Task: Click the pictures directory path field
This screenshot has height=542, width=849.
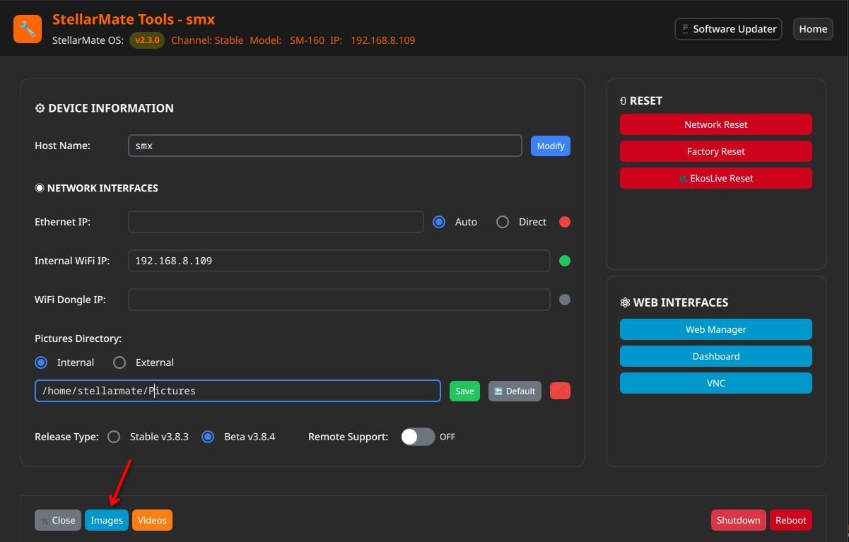Action: 238,391
